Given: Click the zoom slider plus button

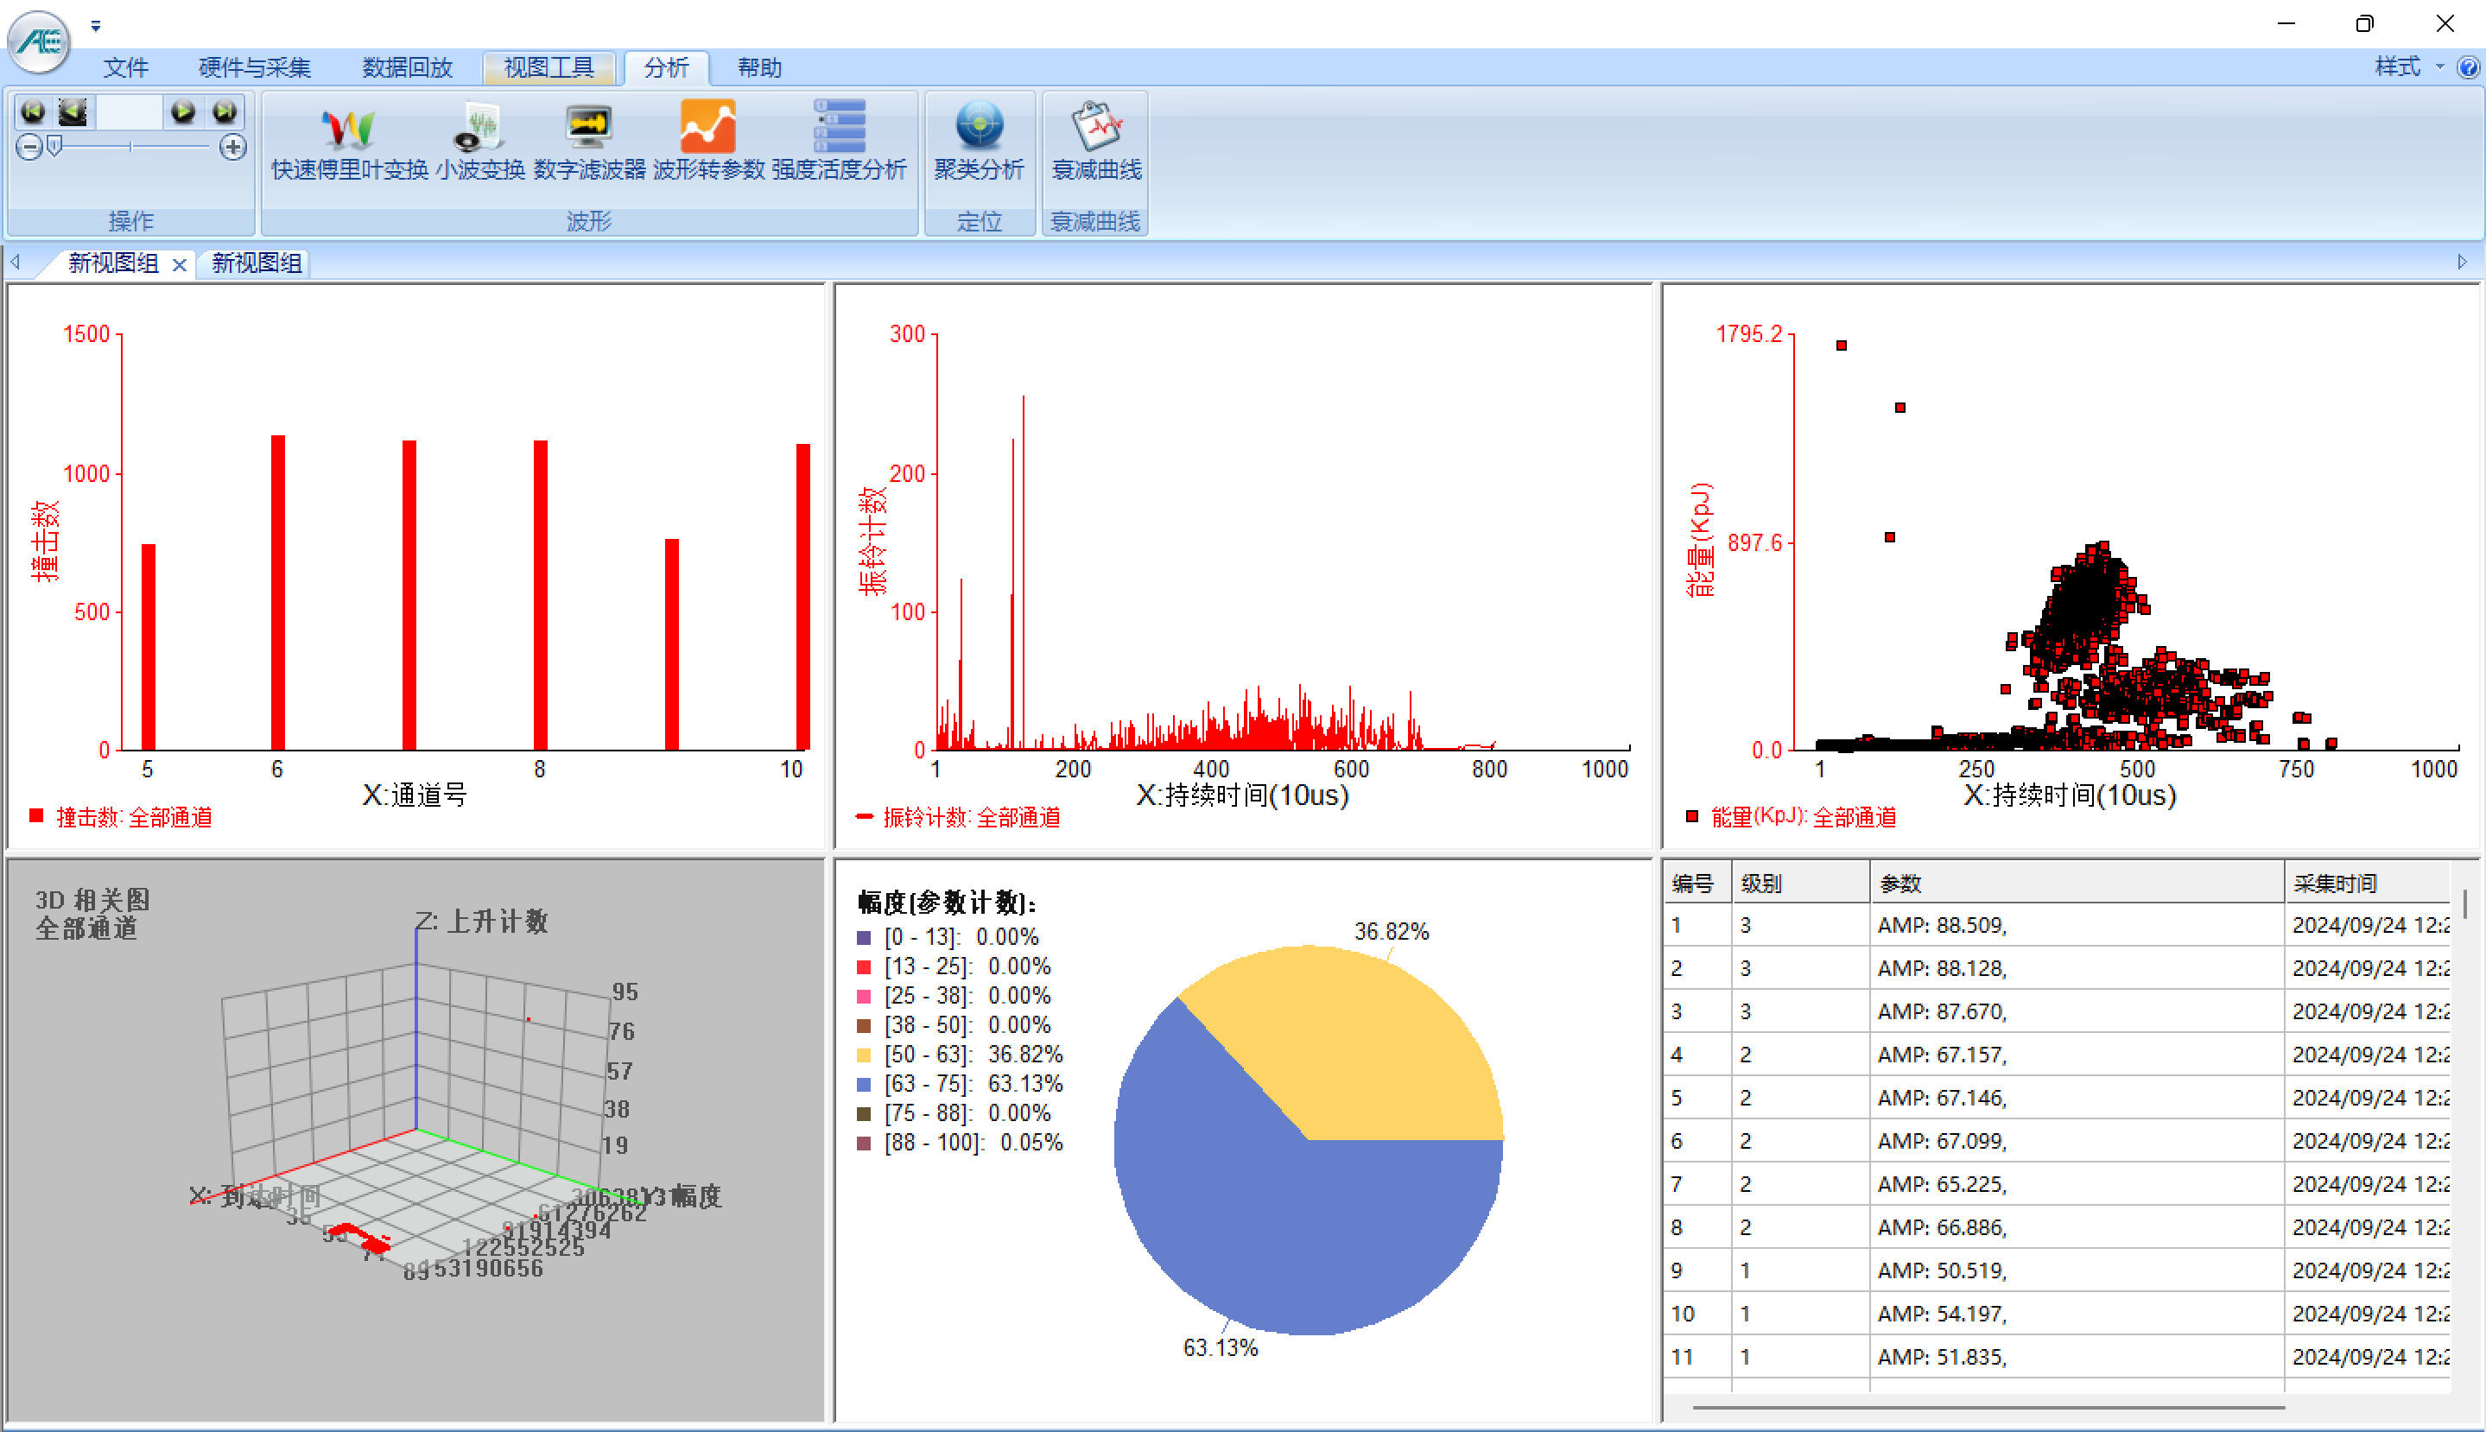Looking at the screenshot, I should pos(233,148).
